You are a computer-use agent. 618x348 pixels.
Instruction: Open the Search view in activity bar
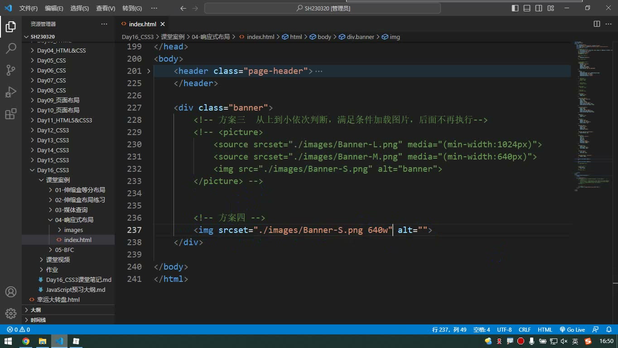(x=11, y=48)
